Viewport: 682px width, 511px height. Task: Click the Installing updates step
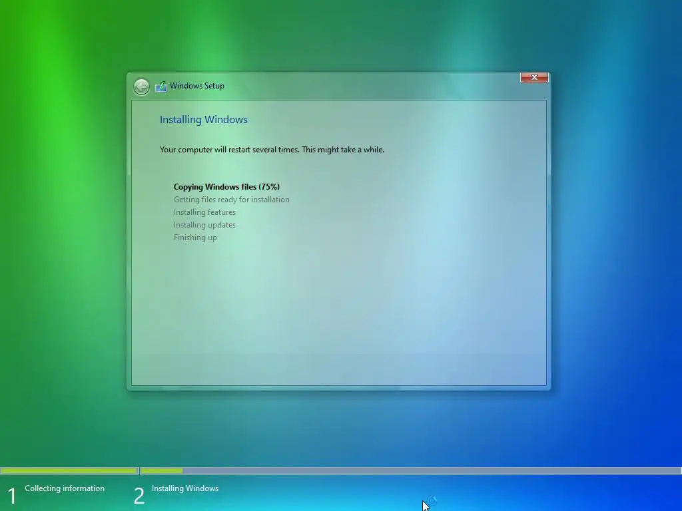pyautogui.click(x=204, y=225)
